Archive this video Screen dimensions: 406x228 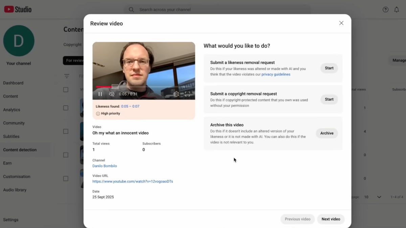(326, 133)
